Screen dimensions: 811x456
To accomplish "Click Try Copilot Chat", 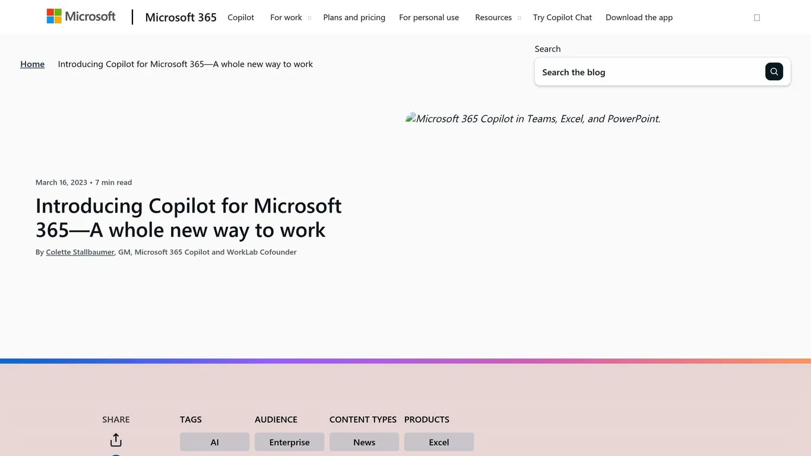I will pyautogui.click(x=562, y=17).
